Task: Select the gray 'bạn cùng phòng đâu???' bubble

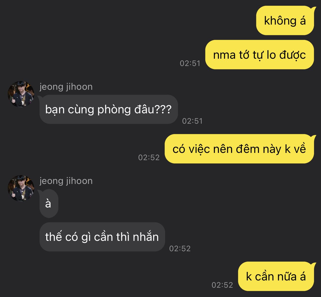Action: point(109,109)
